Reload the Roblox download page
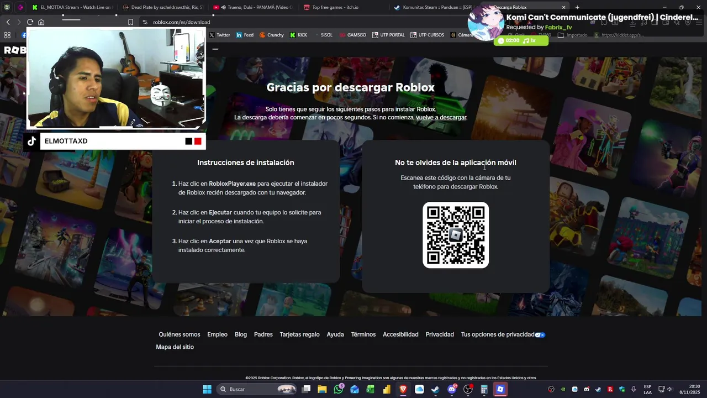This screenshot has height=398, width=707. [30, 22]
